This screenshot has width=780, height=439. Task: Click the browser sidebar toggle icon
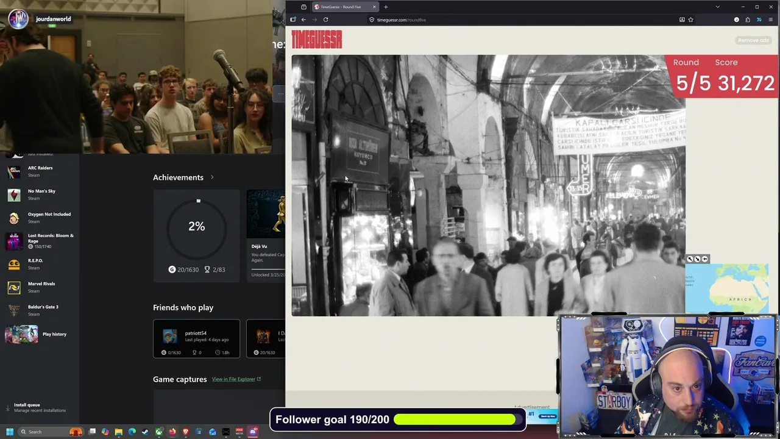[292, 20]
